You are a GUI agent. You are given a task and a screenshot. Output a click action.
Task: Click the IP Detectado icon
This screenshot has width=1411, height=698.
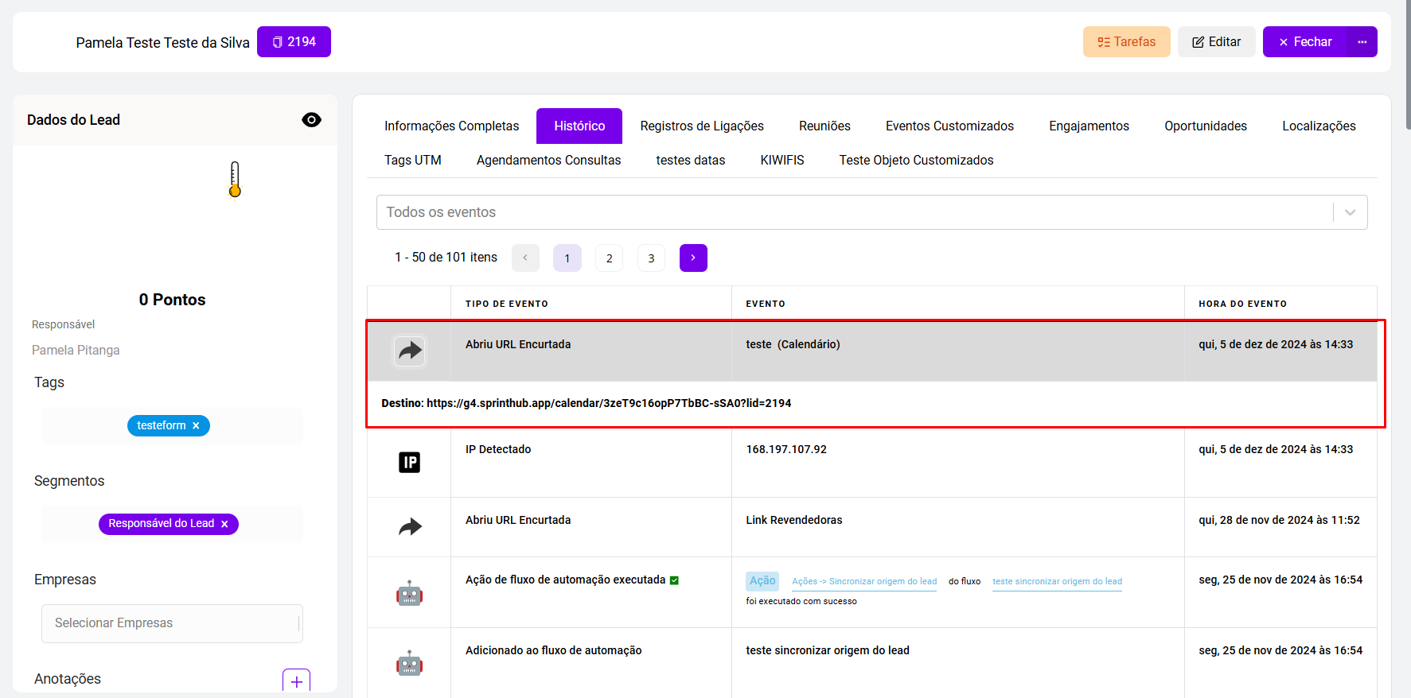click(x=409, y=462)
